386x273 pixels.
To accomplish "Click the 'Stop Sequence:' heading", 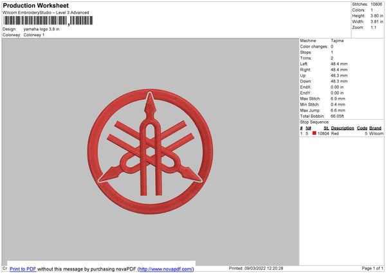I will 315,122.
